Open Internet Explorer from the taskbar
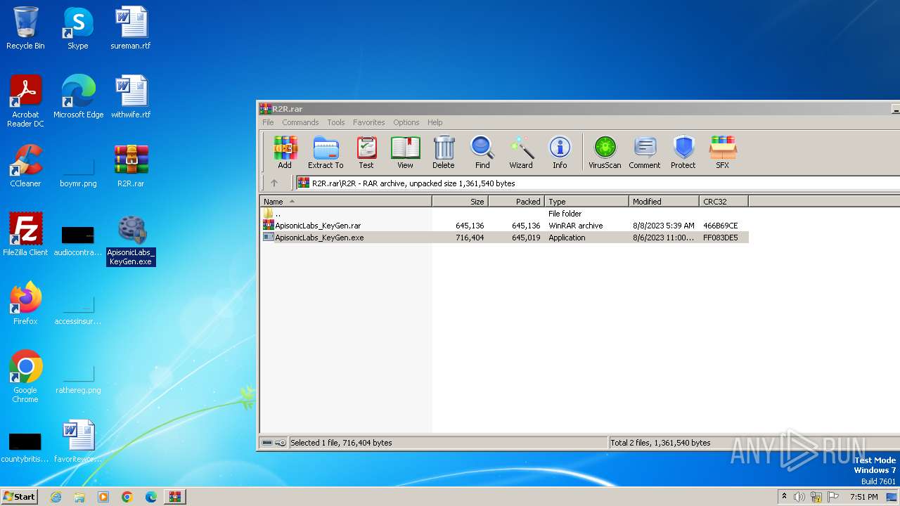900x506 pixels. pos(56,497)
